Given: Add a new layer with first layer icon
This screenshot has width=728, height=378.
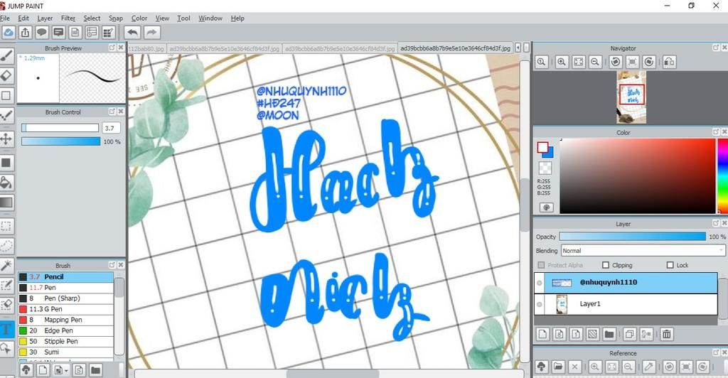Looking at the screenshot, I should [542, 334].
